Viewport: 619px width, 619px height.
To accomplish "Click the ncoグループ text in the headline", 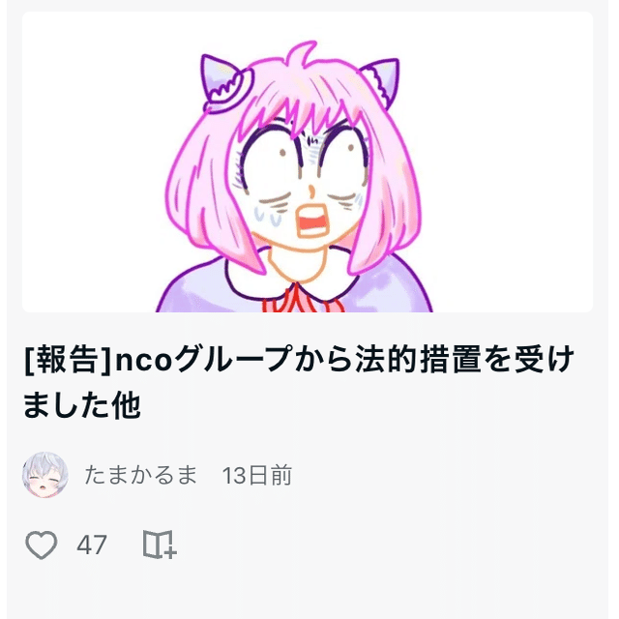I will (204, 359).
